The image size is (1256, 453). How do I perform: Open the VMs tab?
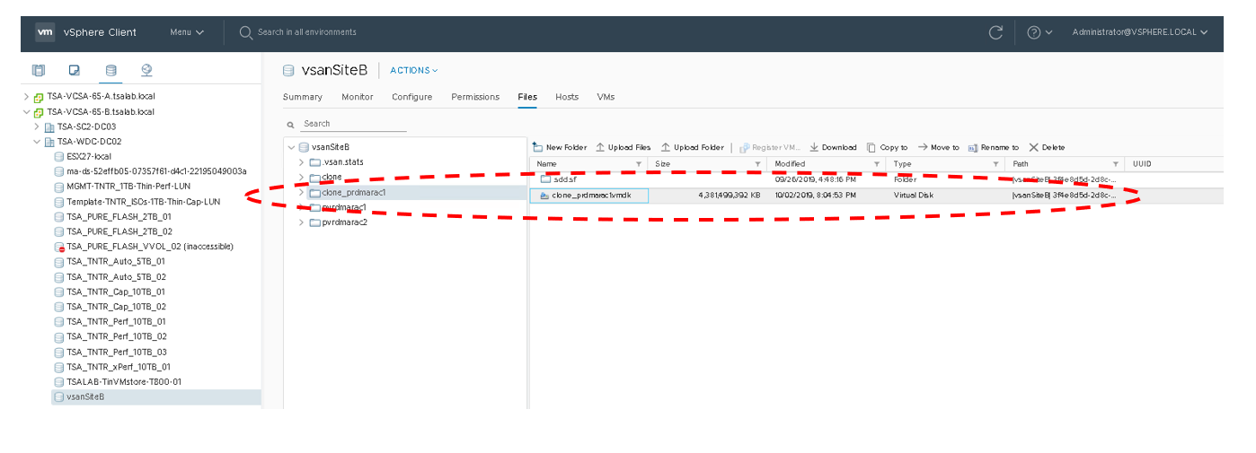[606, 97]
